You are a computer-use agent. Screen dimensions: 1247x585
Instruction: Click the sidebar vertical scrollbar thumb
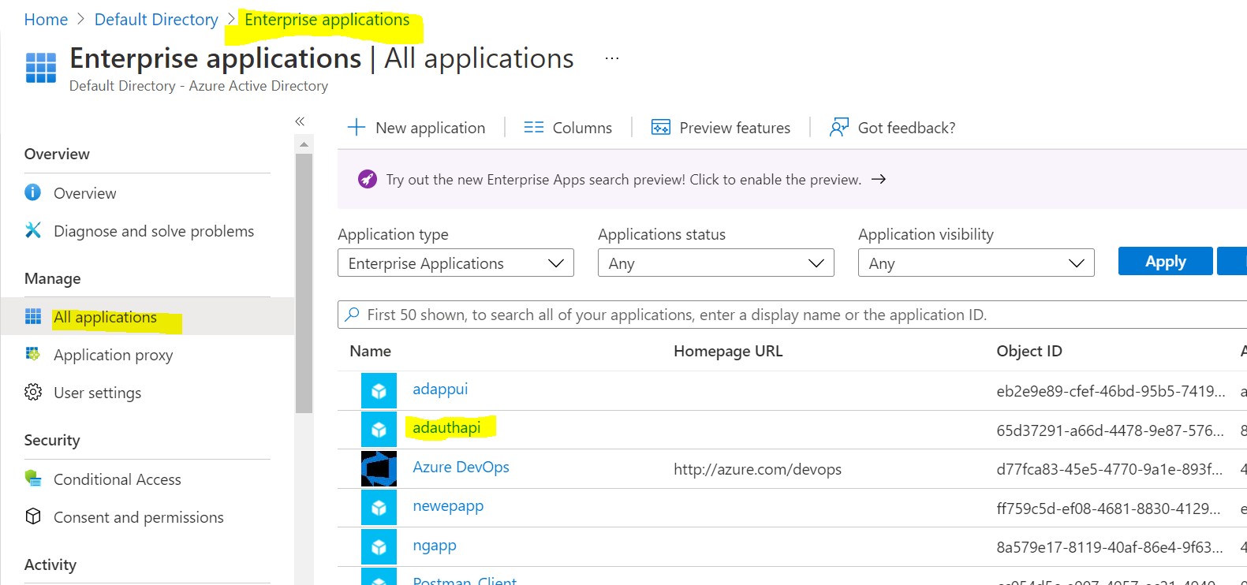304,284
